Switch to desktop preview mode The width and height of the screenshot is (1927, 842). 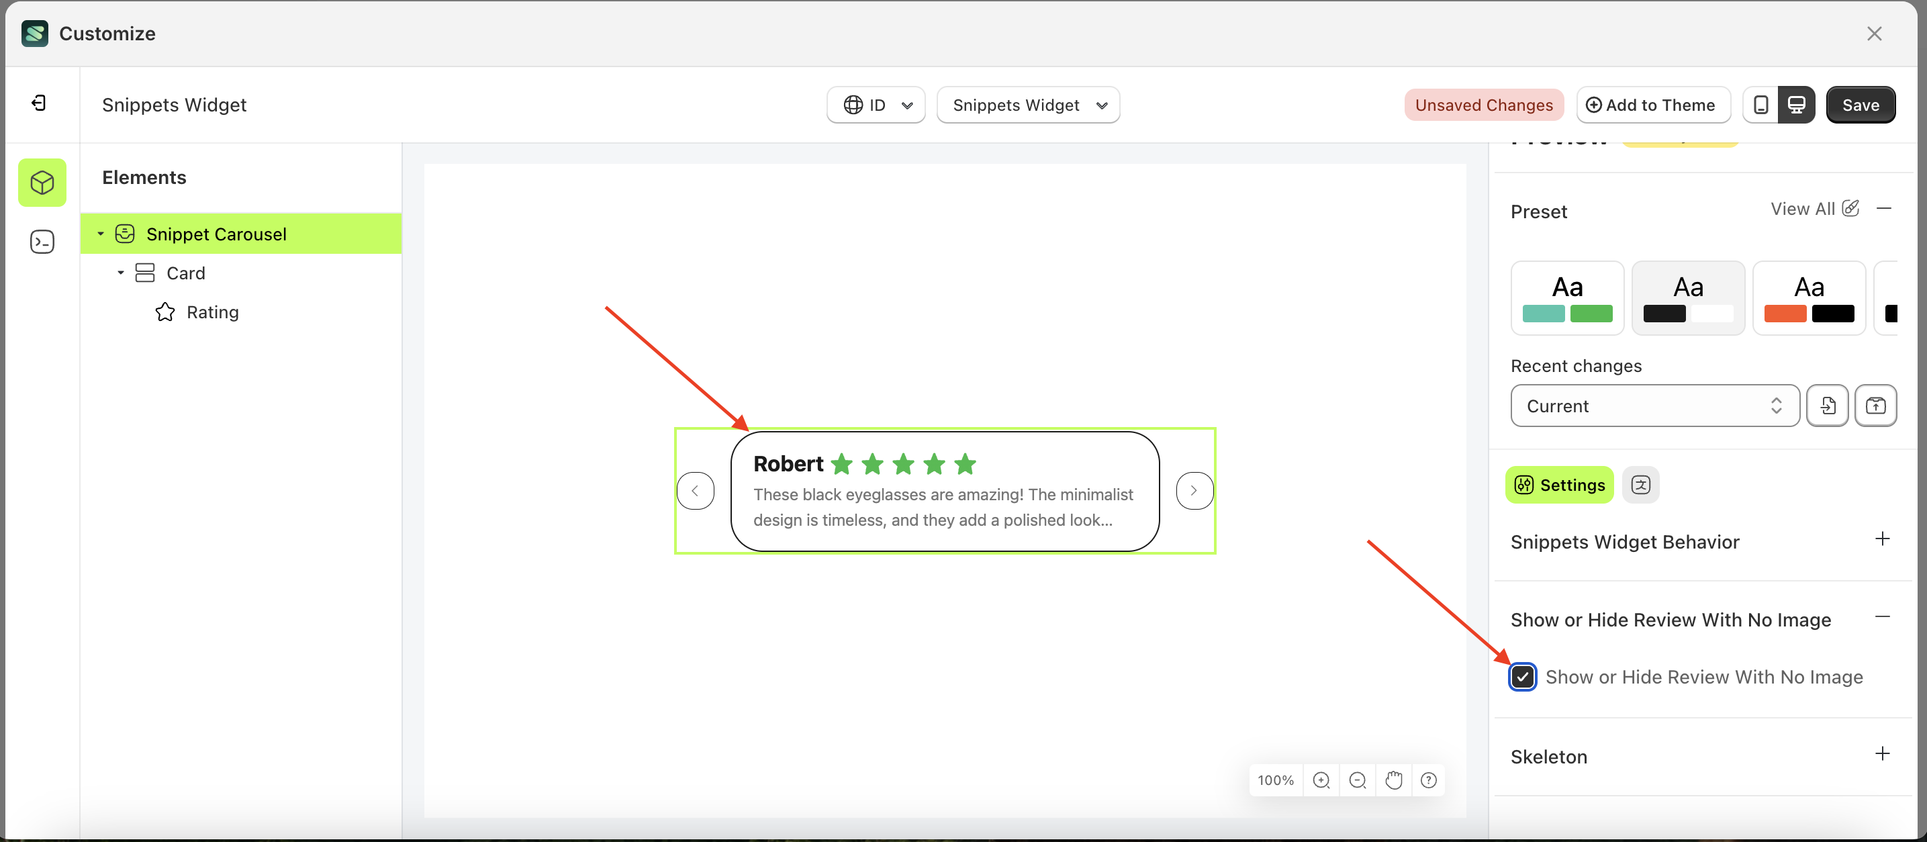click(1797, 105)
